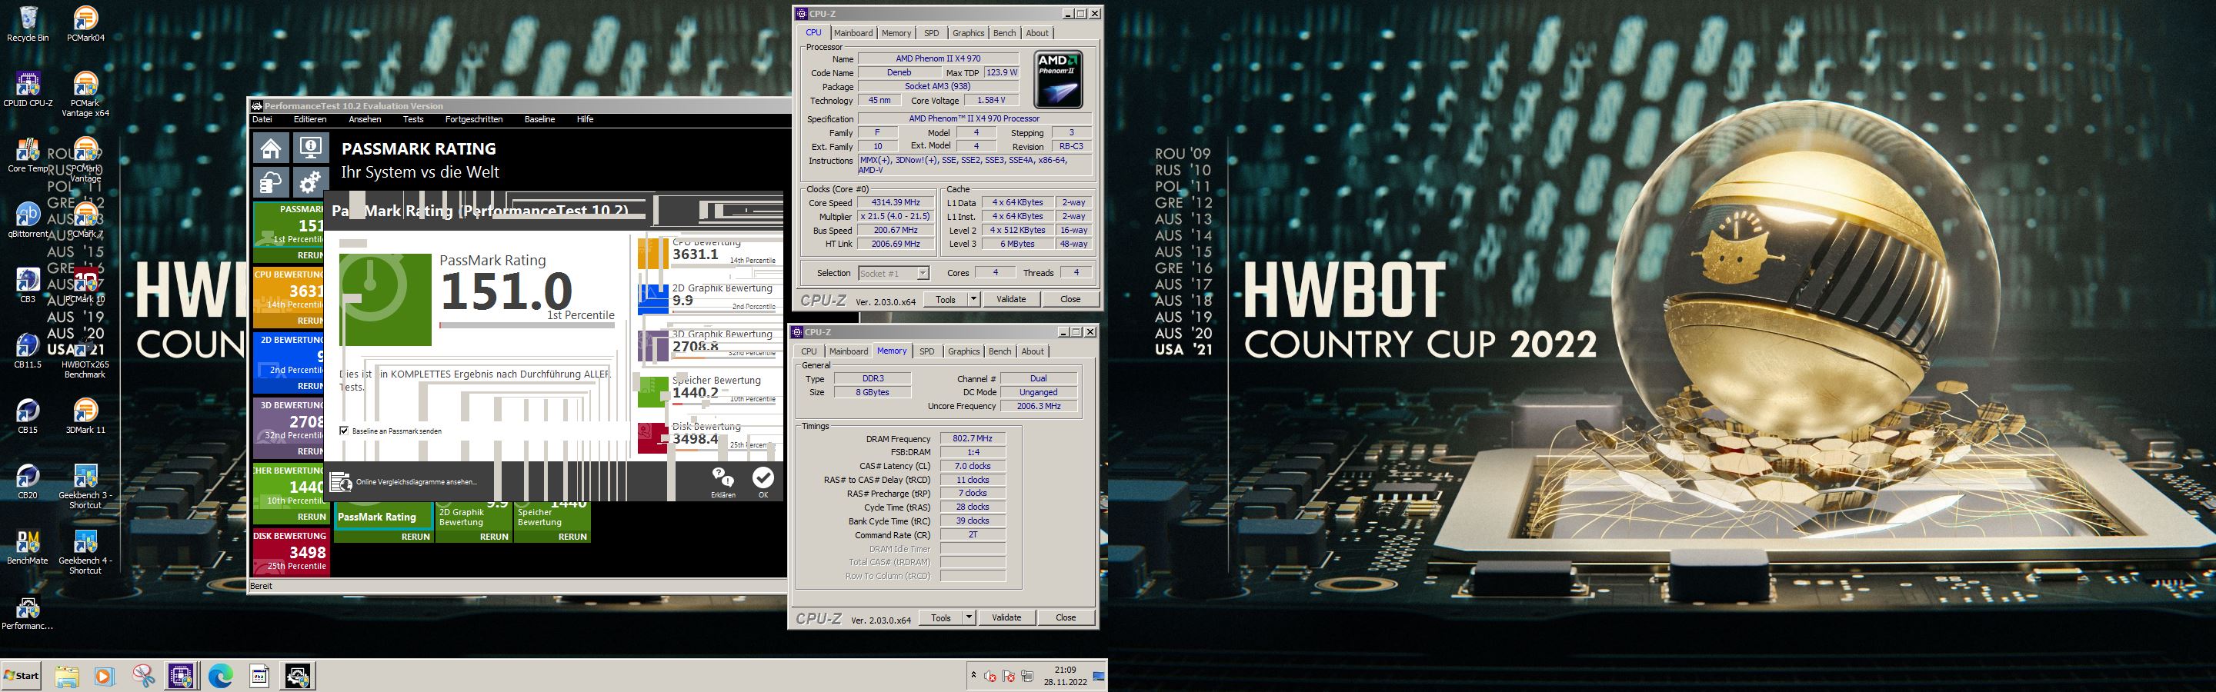Select the 3D Bewertung purple tile
This screenshot has width=2216, height=692.
coord(290,428)
